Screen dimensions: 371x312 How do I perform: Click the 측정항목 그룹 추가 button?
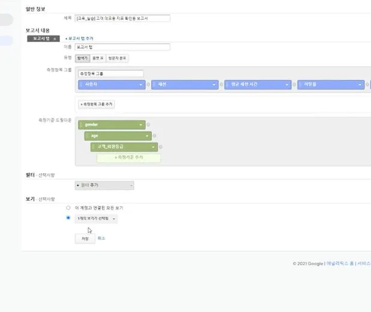pos(96,104)
